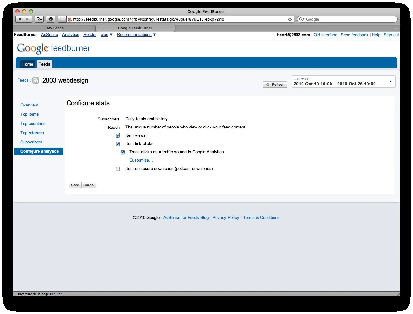Click the Cancel button
The image size is (413, 314).
(x=89, y=185)
